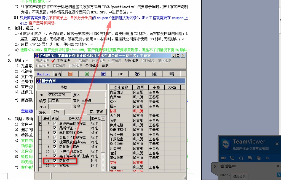Click the TeamViewer logo icon
The image size is (281, 180).
226,144
